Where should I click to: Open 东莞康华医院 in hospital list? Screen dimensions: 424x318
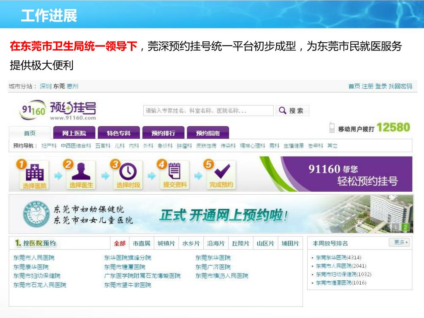[31, 267]
